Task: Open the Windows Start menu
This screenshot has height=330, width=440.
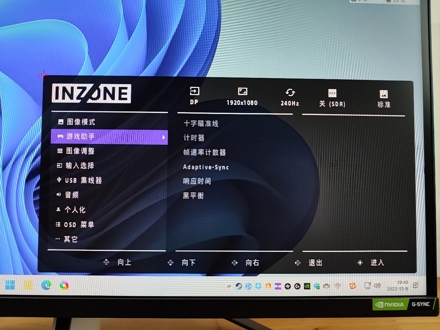Action: [10, 285]
